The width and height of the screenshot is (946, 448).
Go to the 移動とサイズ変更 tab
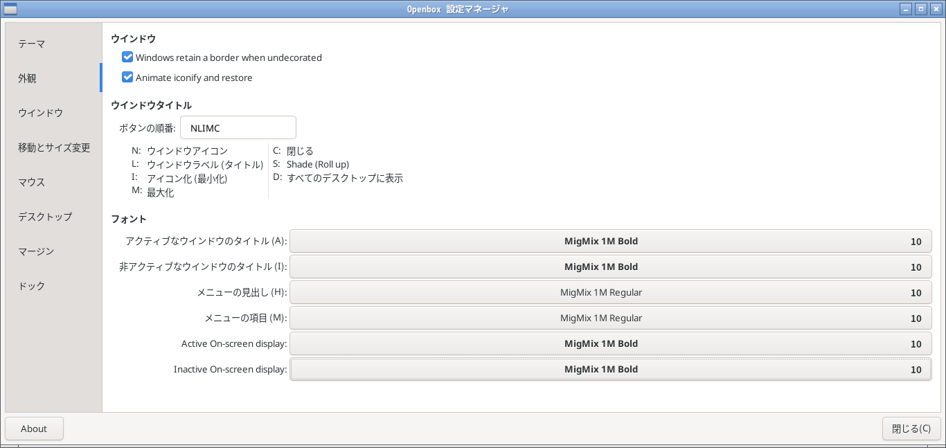[53, 147]
